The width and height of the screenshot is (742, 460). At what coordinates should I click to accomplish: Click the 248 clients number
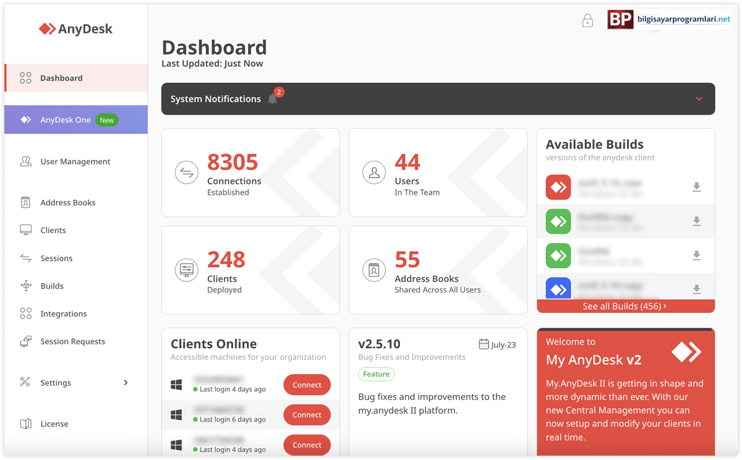click(x=226, y=260)
